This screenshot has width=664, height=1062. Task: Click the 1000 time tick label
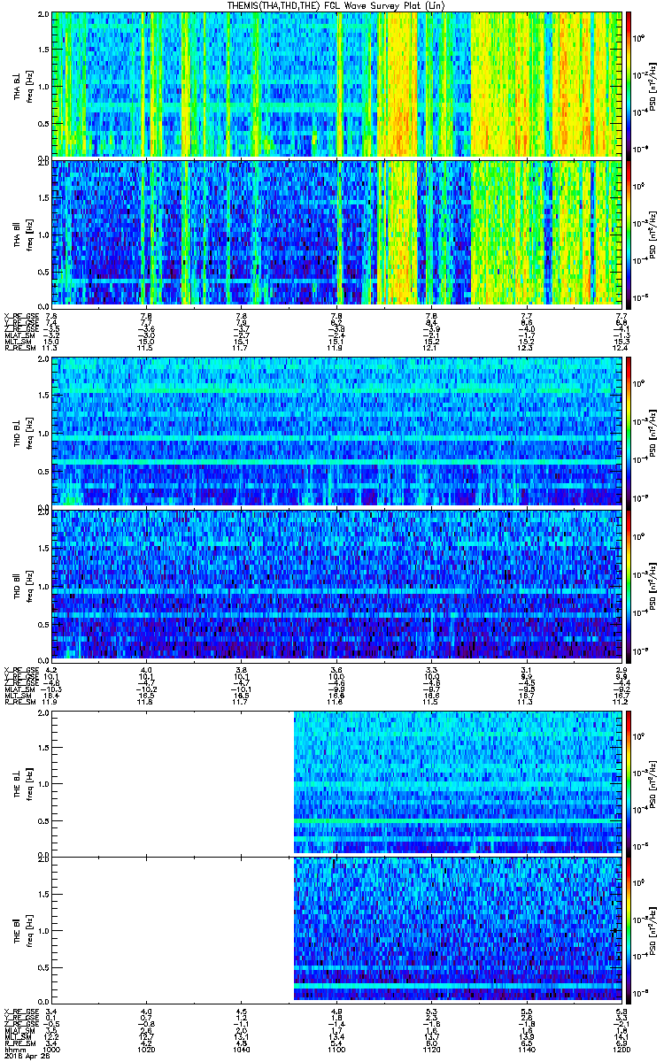point(51,1050)
